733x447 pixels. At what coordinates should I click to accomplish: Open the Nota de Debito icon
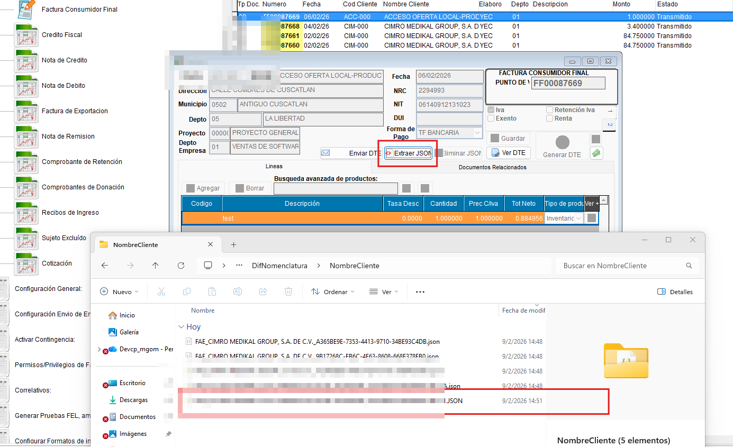[26, 86]
